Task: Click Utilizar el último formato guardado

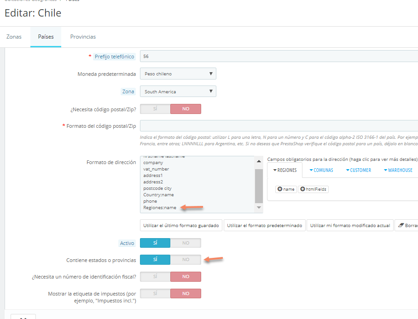Action: coord(181,225)
